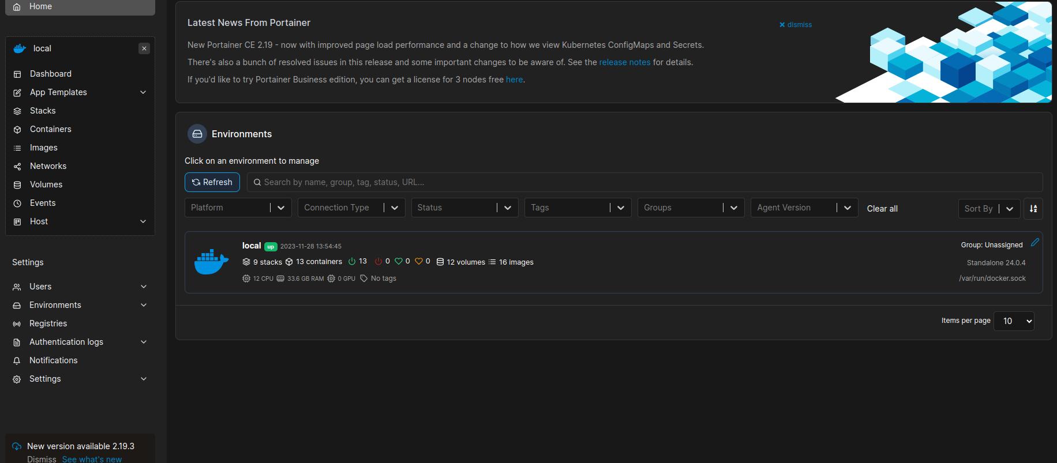The image size is (1057, 463).
Task: Click the Networks share icon in sidebar
Action: (17, 167)
